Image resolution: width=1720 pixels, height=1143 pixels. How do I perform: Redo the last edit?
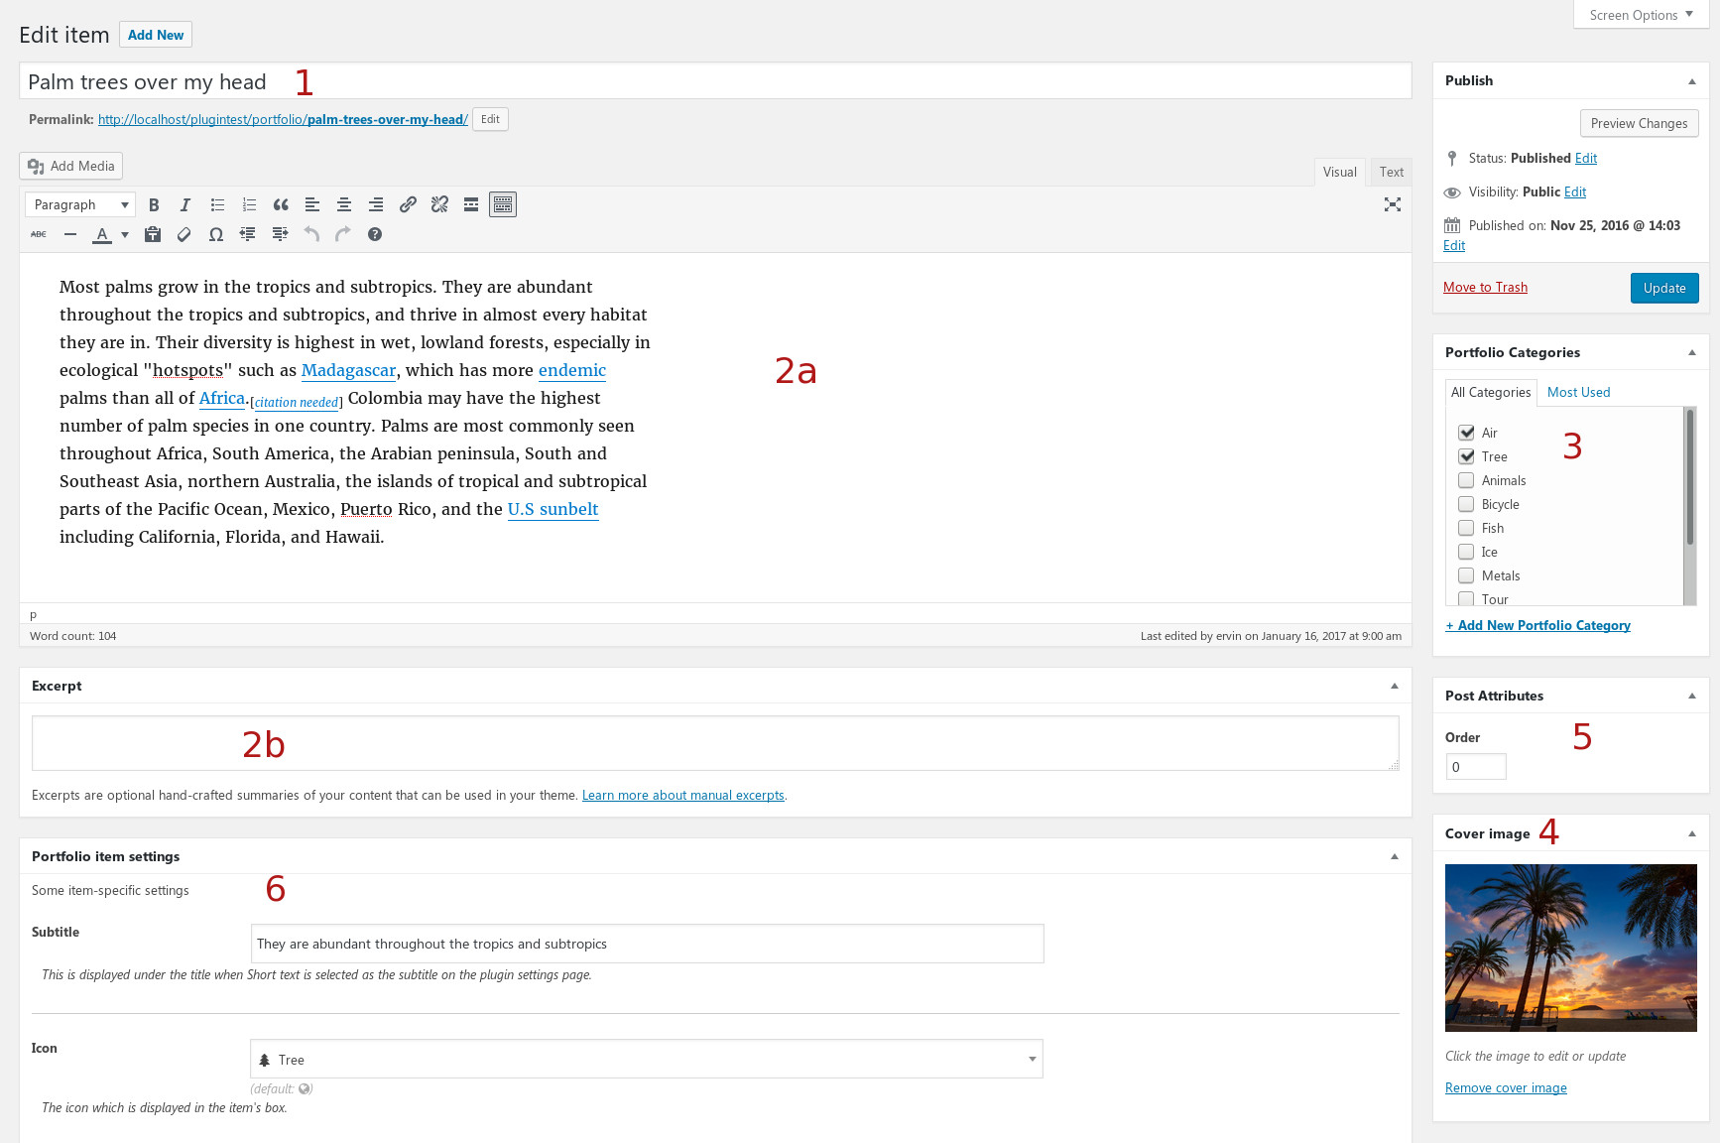343,234
